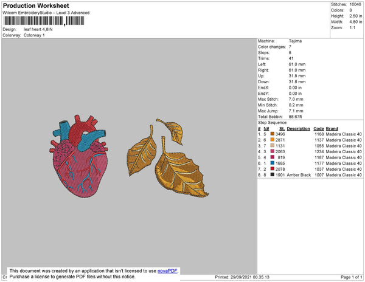365x282 pixels.
Task: Click the 'Amber Black' description
Action: click(299, 175)
